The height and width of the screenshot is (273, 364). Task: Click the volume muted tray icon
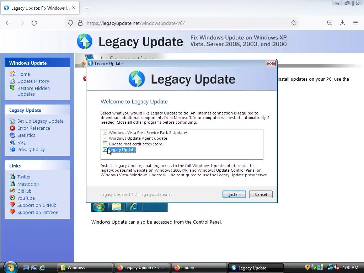coord(337,267)
